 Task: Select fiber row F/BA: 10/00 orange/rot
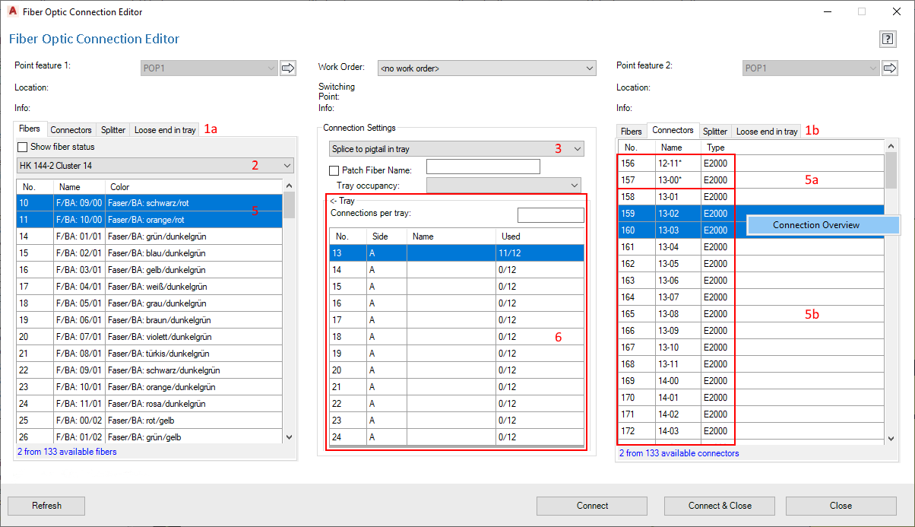point(150,220)
